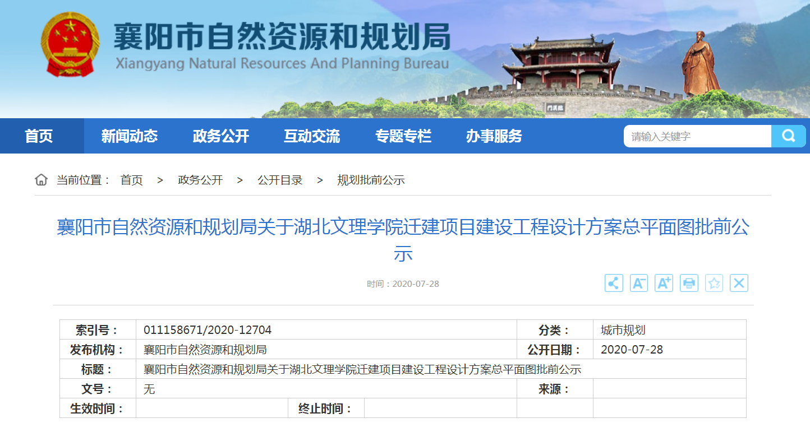This screenshot has width=810, height=432.
Task: Focus the keyword search input field
Action: [697, 136]
